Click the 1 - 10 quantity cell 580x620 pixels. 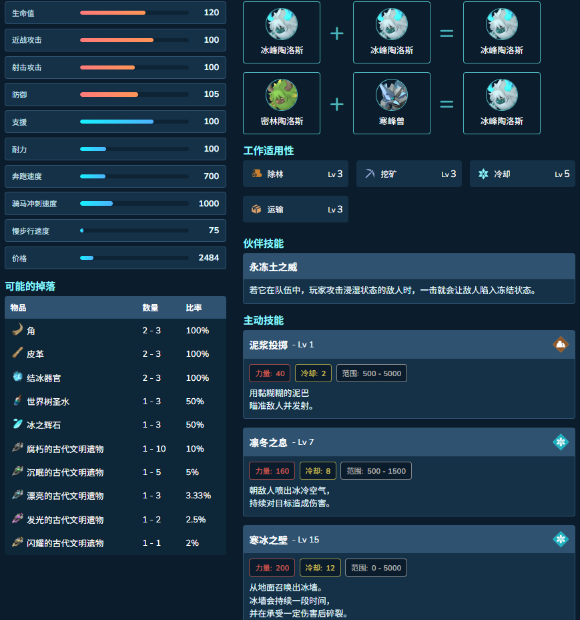pos(154,449)
